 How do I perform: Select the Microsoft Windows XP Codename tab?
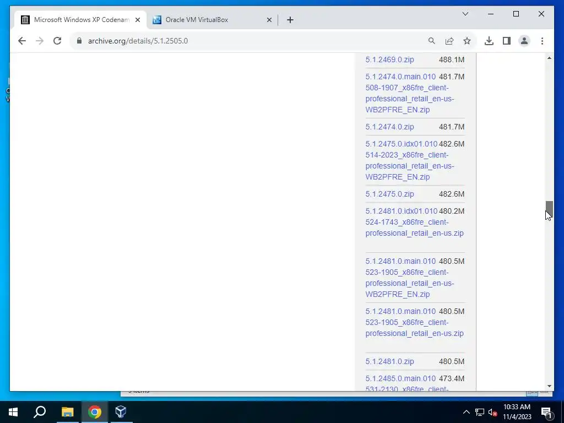81,20
